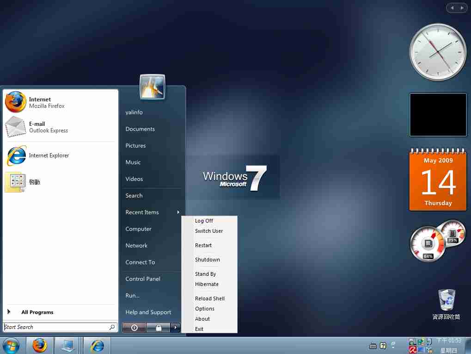The height and width of the screenshot is (354, 471).
Task: Expand the power options arrow
Action: [x=175, y=327]
